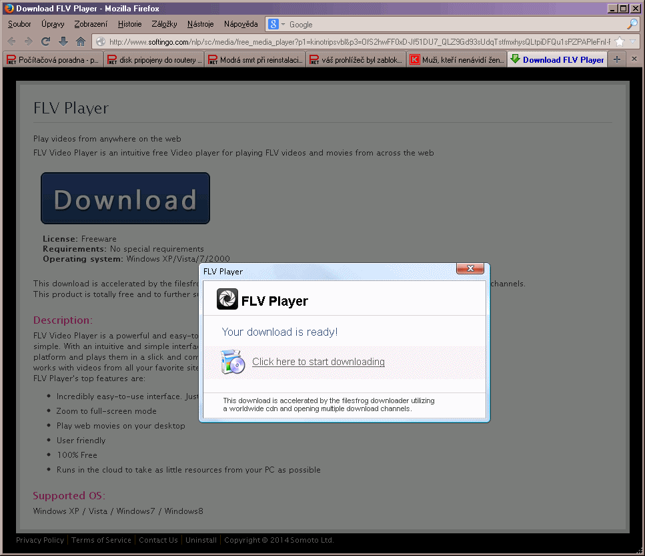Open a new tab with the plus button

click(616, 59)
